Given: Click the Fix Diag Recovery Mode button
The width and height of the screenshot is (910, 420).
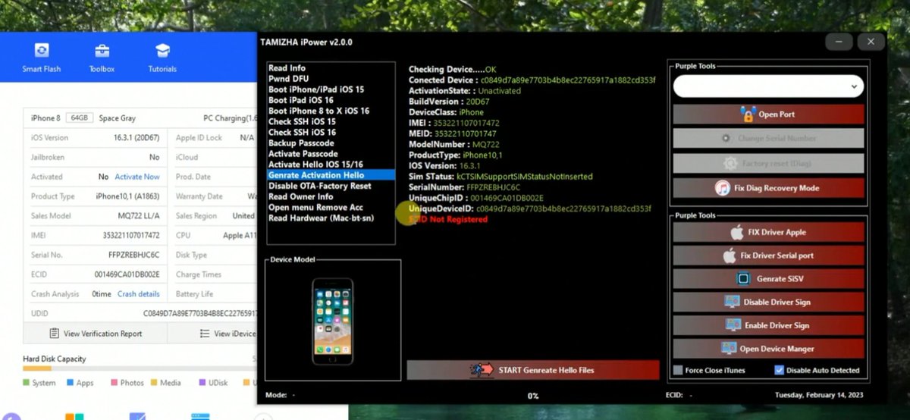Looking at the screenshot, I should tap(768, 188).
